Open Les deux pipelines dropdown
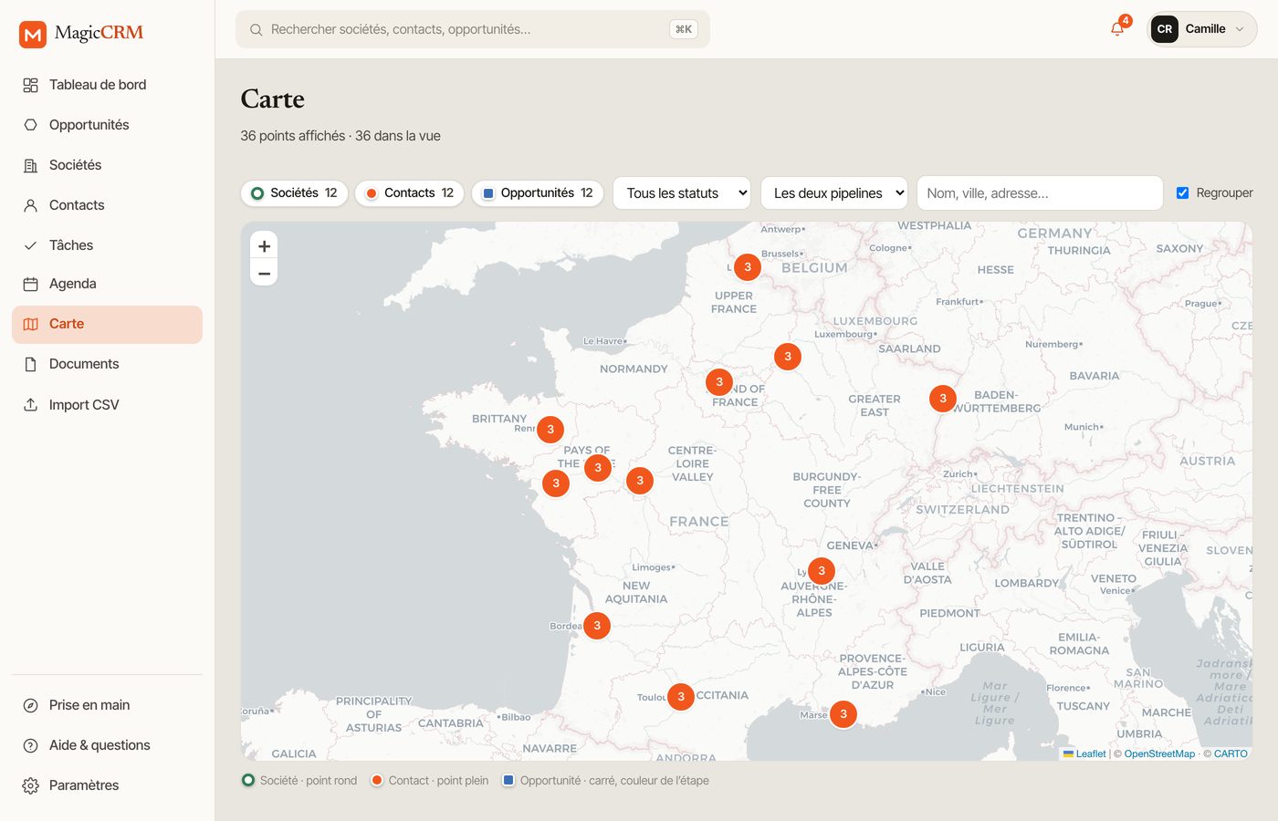Screen dimensions: 1278x821 (834, 193)
